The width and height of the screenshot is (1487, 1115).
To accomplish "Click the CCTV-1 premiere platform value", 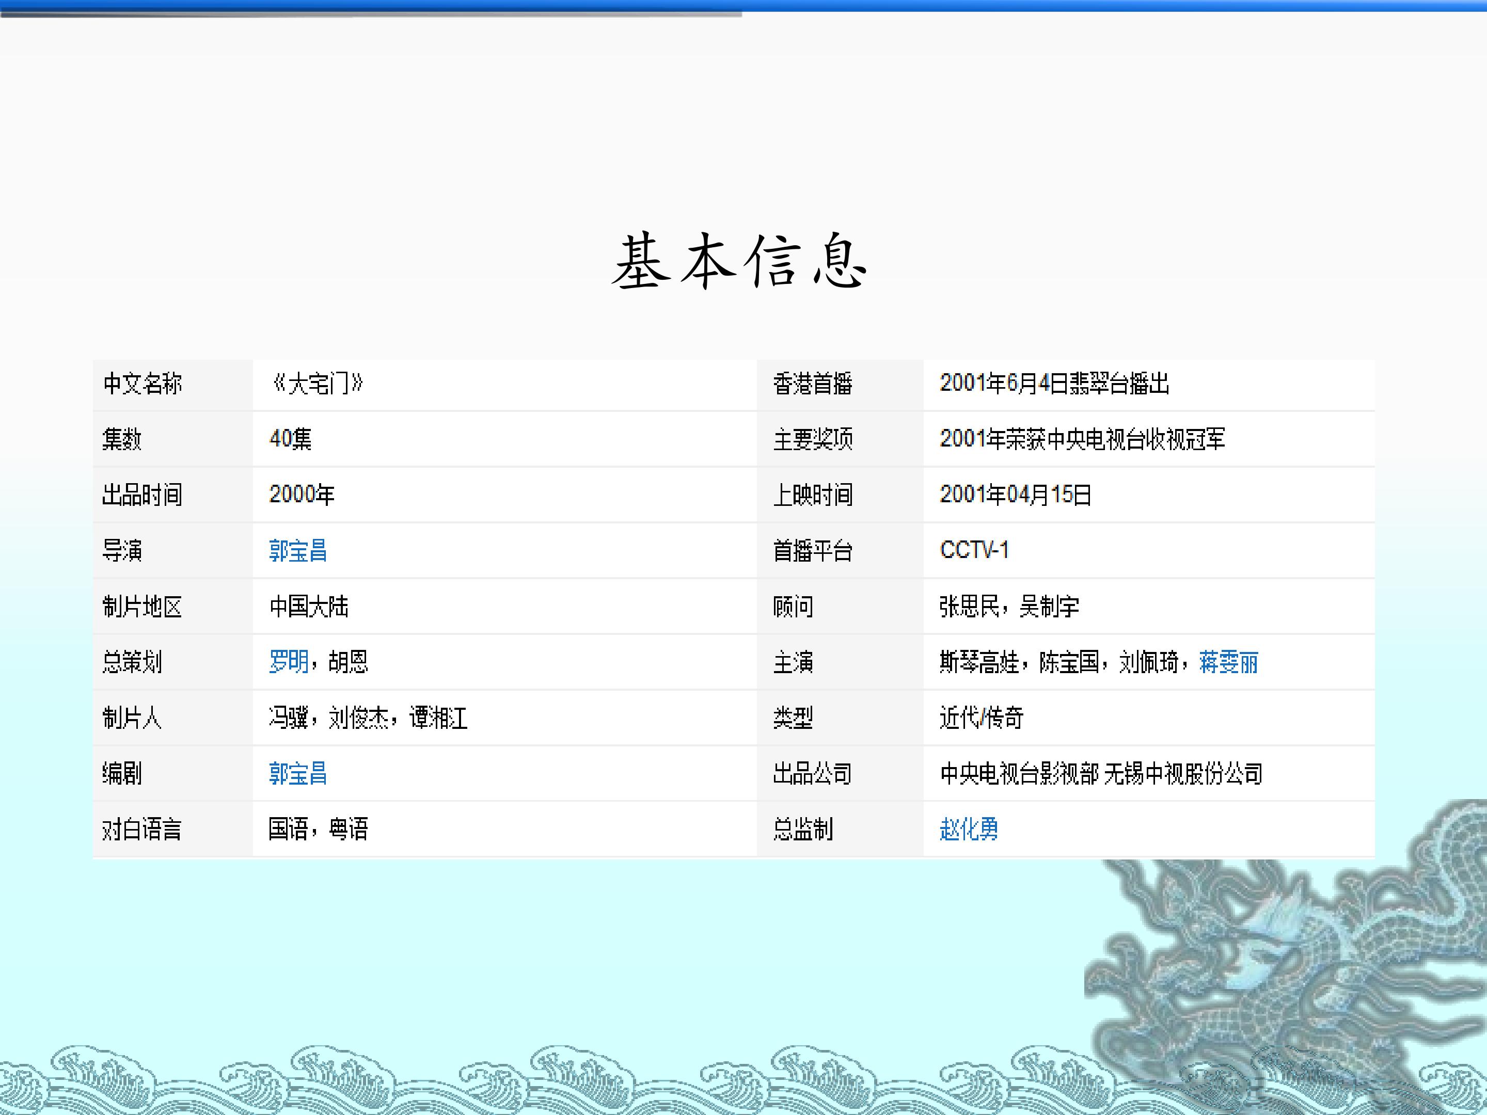I will (974, 550).
